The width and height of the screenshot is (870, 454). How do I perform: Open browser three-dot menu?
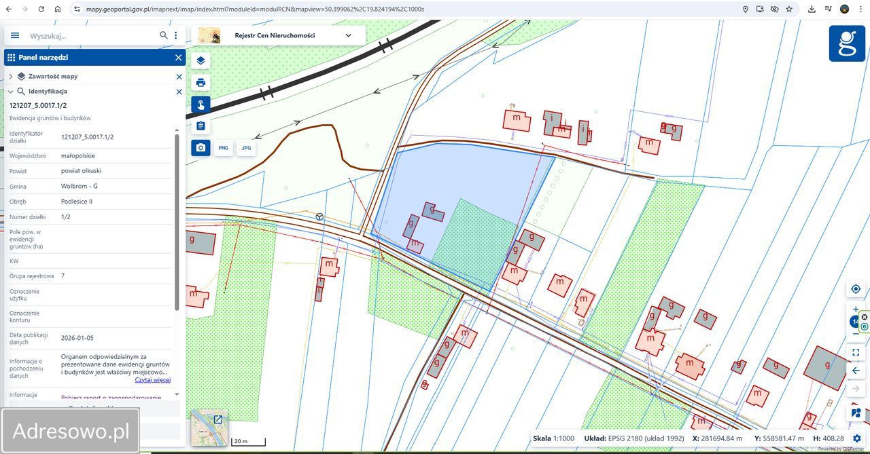pos(861,9)
